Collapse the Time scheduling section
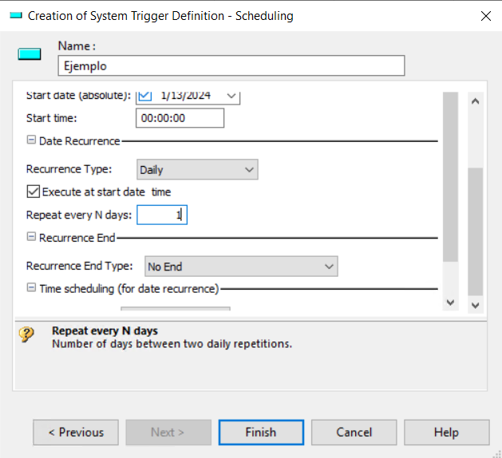This screenshot has width=502, height=458. point(31,287)
